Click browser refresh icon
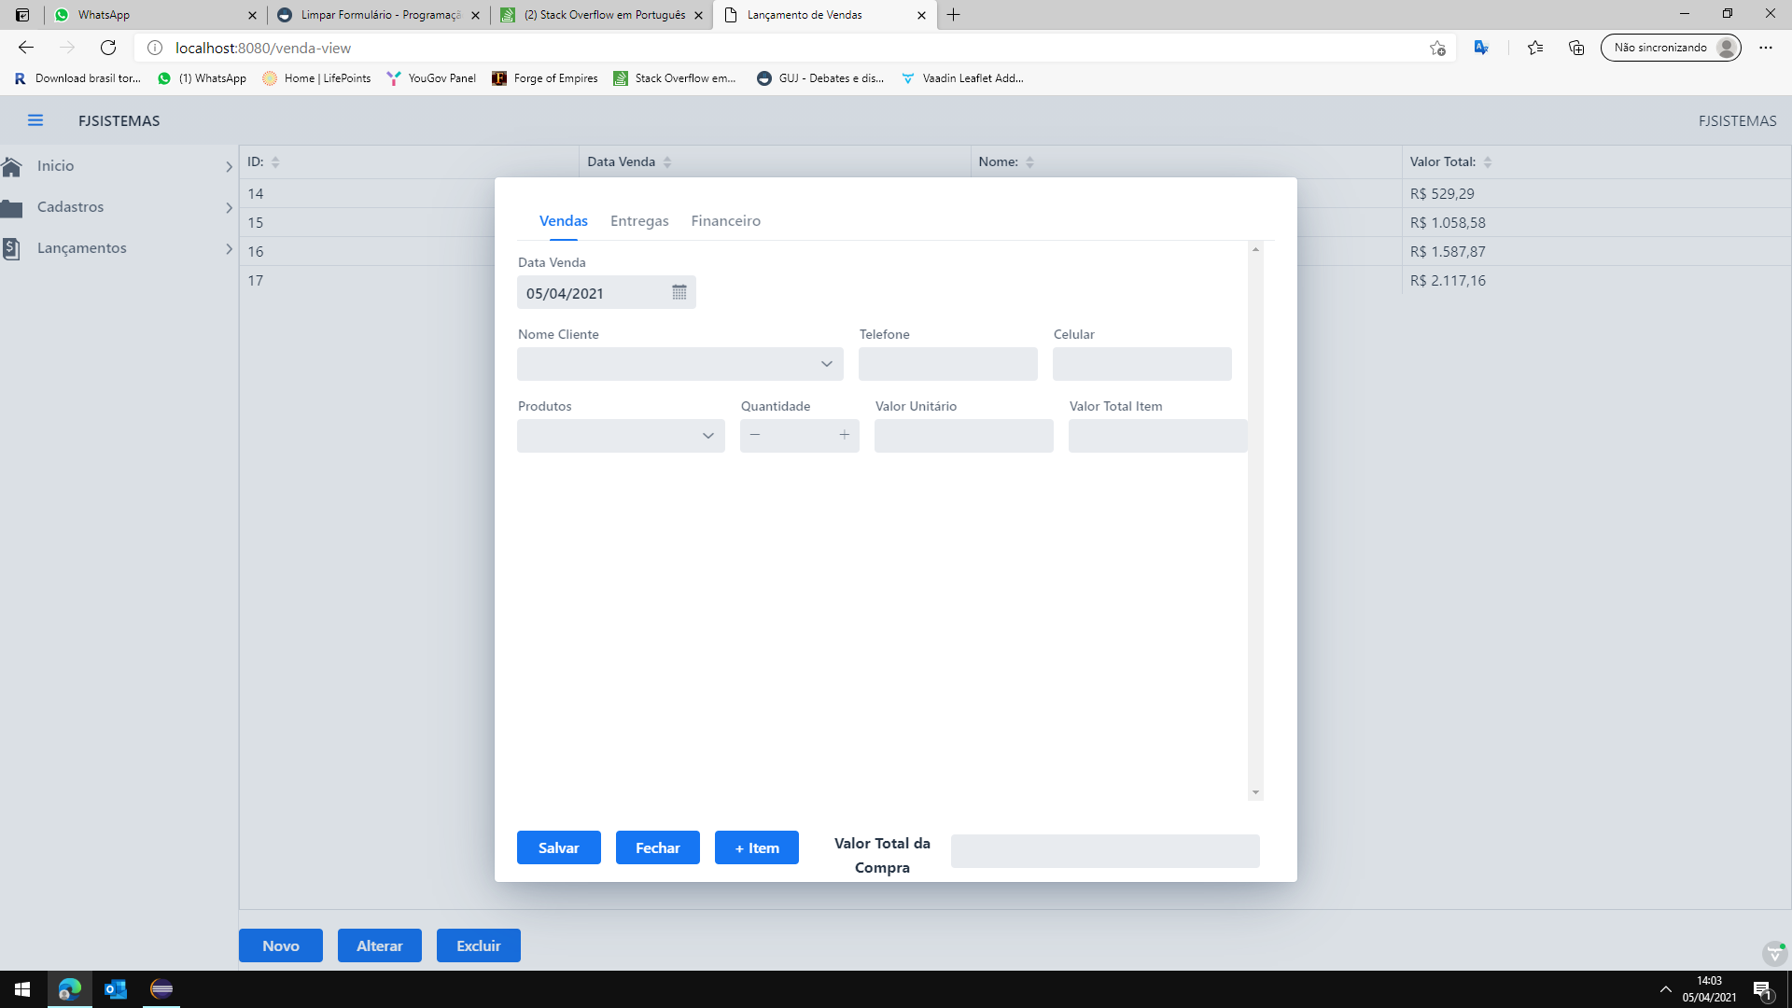1792x1008 pixels. click(x=108, y=48)
